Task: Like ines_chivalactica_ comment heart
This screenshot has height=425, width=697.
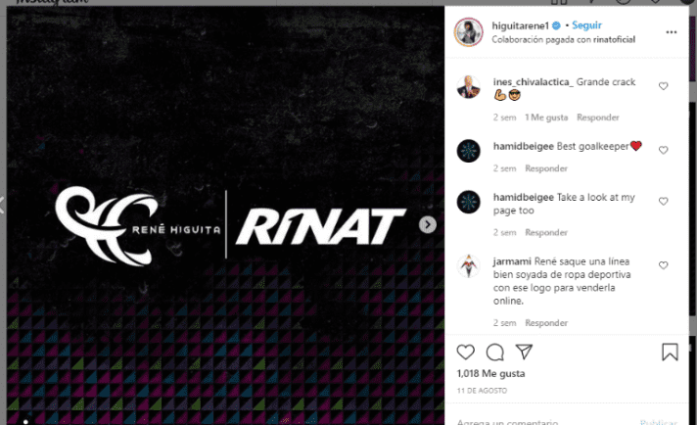Action: point(663,86)
